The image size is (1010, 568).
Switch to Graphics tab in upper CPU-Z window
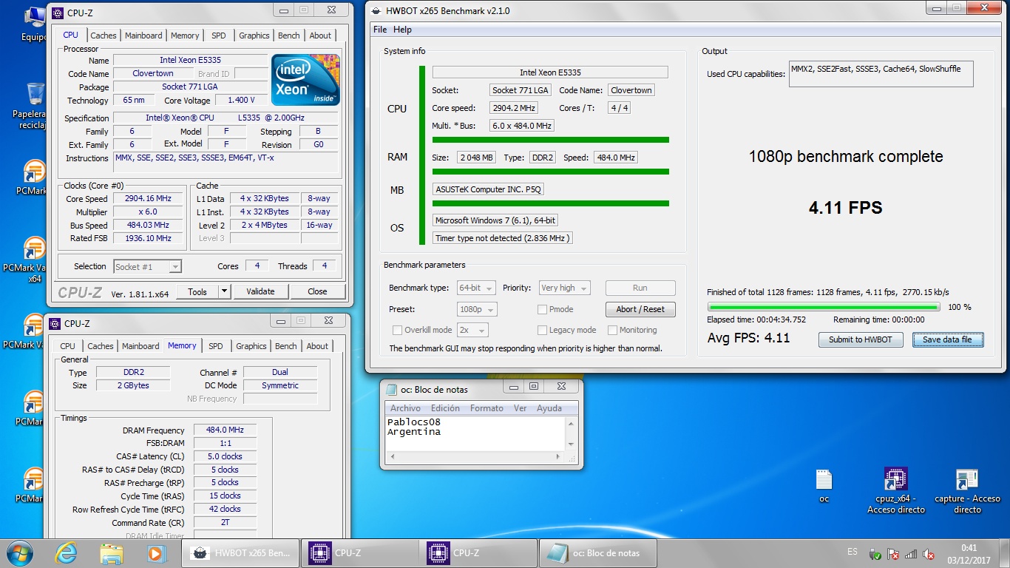coord(254,35)
